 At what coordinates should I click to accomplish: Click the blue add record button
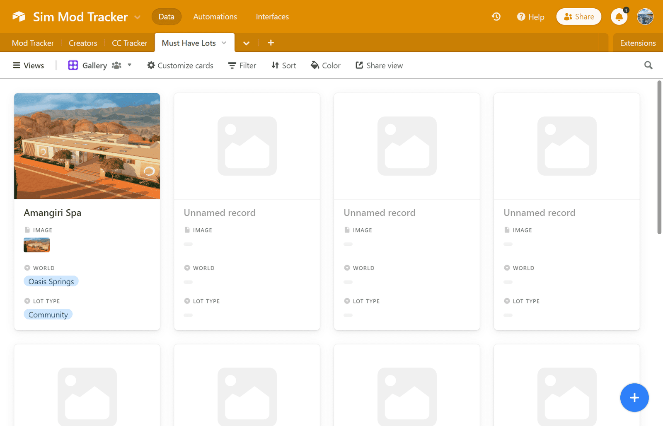pyautogui.click(x=634, y=398)
